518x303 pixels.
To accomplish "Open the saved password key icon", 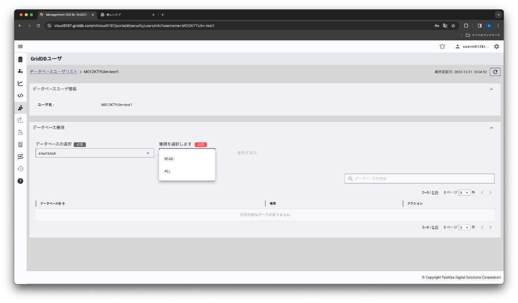I will click(437, 25).
